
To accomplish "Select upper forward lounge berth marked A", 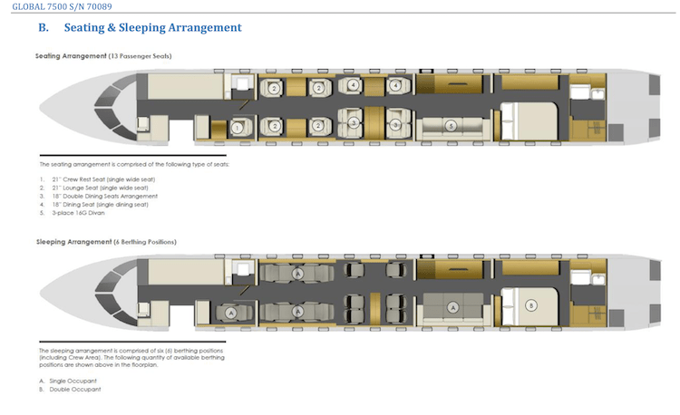I will click(x=295, y=272).
